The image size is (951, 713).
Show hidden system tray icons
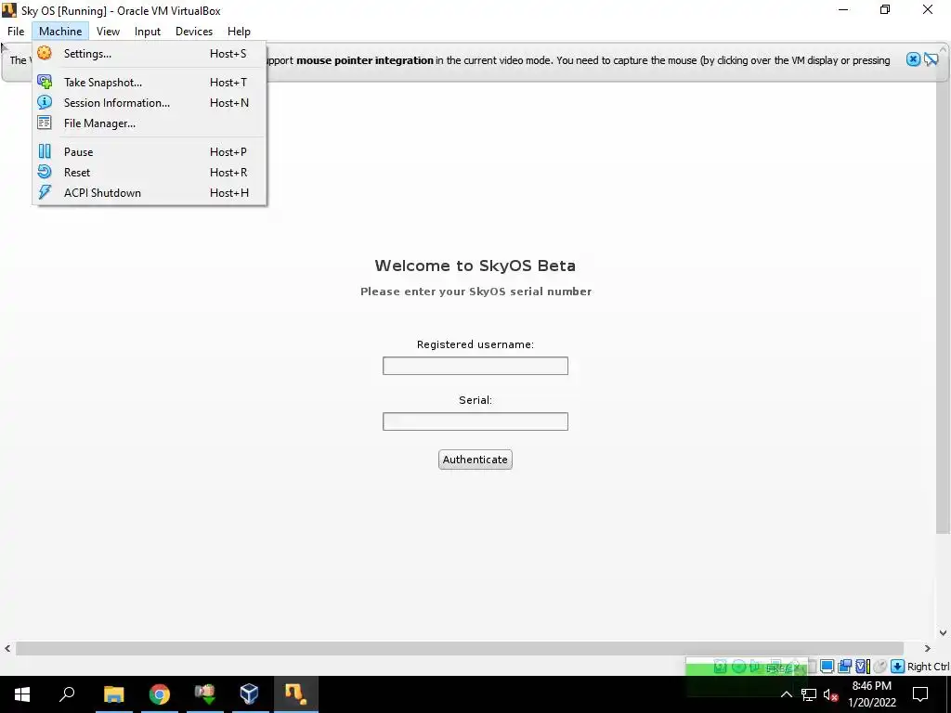786,694
